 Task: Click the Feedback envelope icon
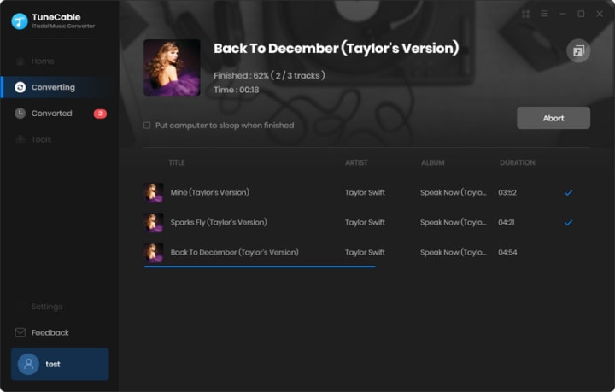tap(20, 332)
